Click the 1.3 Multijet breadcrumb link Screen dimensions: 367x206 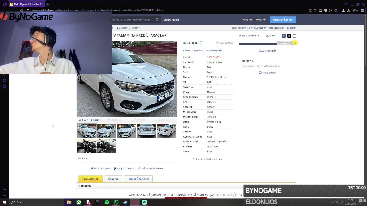coord(122,28)
